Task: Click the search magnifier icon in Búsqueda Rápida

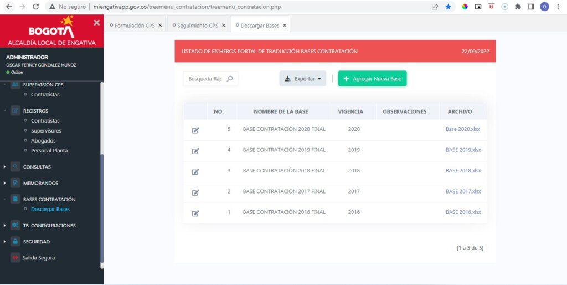Action: (x=230, y=79)
